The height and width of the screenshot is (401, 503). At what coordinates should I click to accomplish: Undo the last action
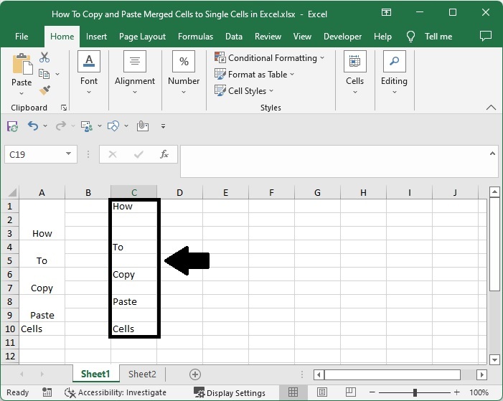pos(33,126)
